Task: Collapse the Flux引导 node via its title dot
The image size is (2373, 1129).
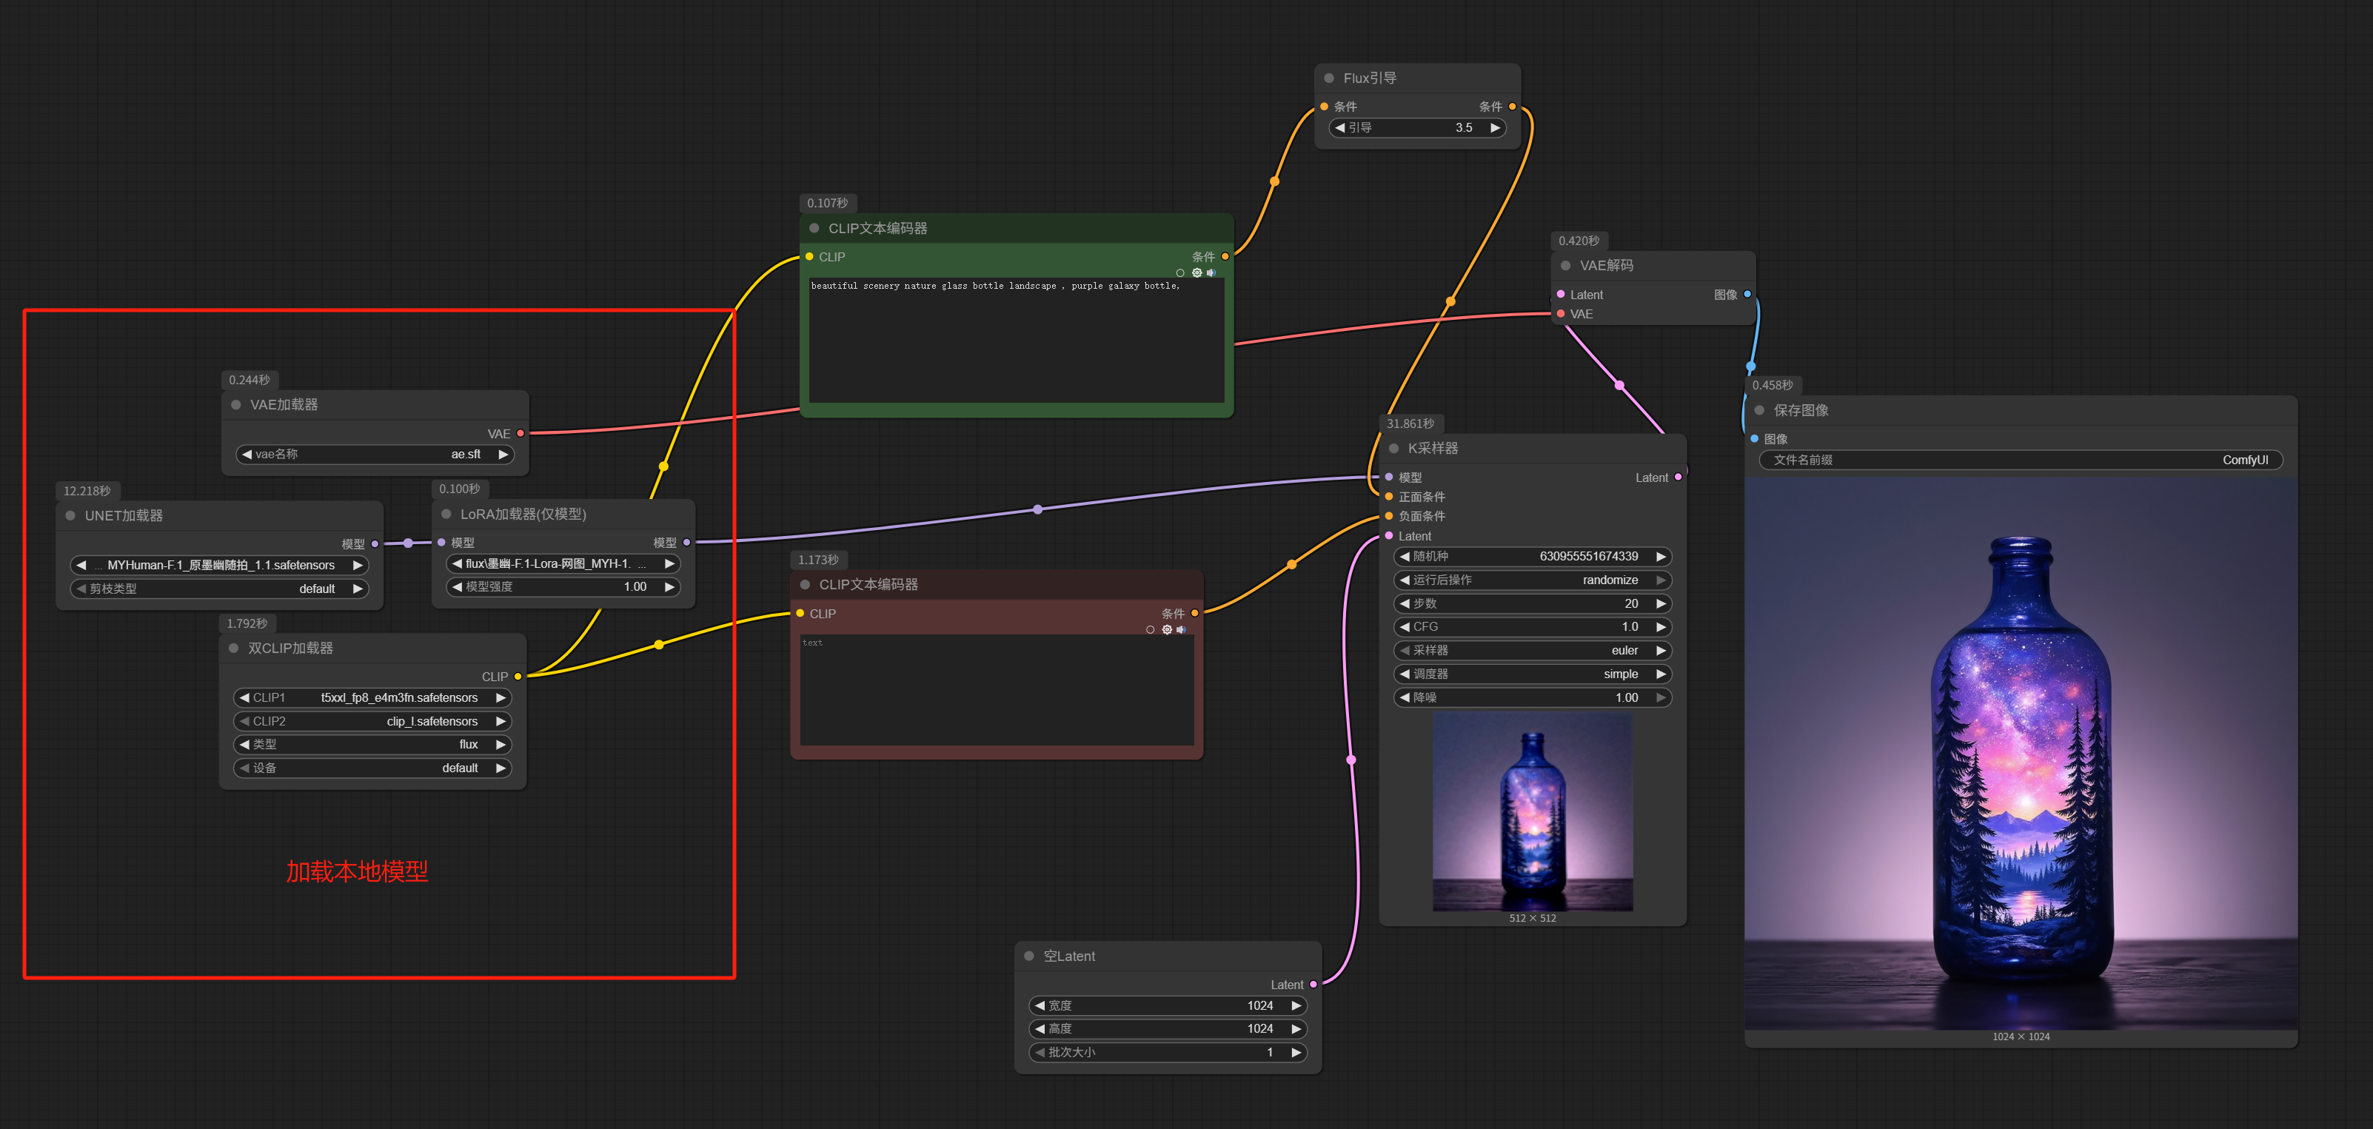Action: (1329, 78)
